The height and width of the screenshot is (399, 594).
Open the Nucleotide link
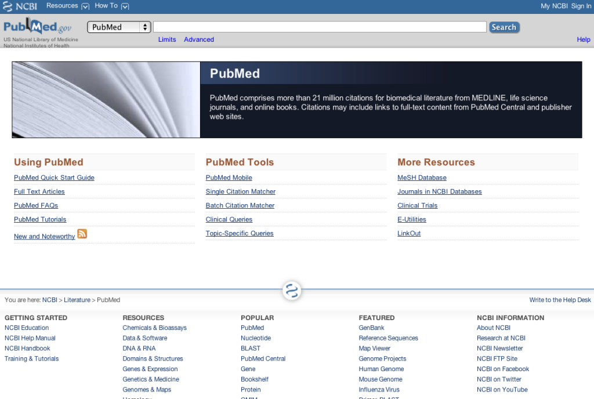(256, 338)
